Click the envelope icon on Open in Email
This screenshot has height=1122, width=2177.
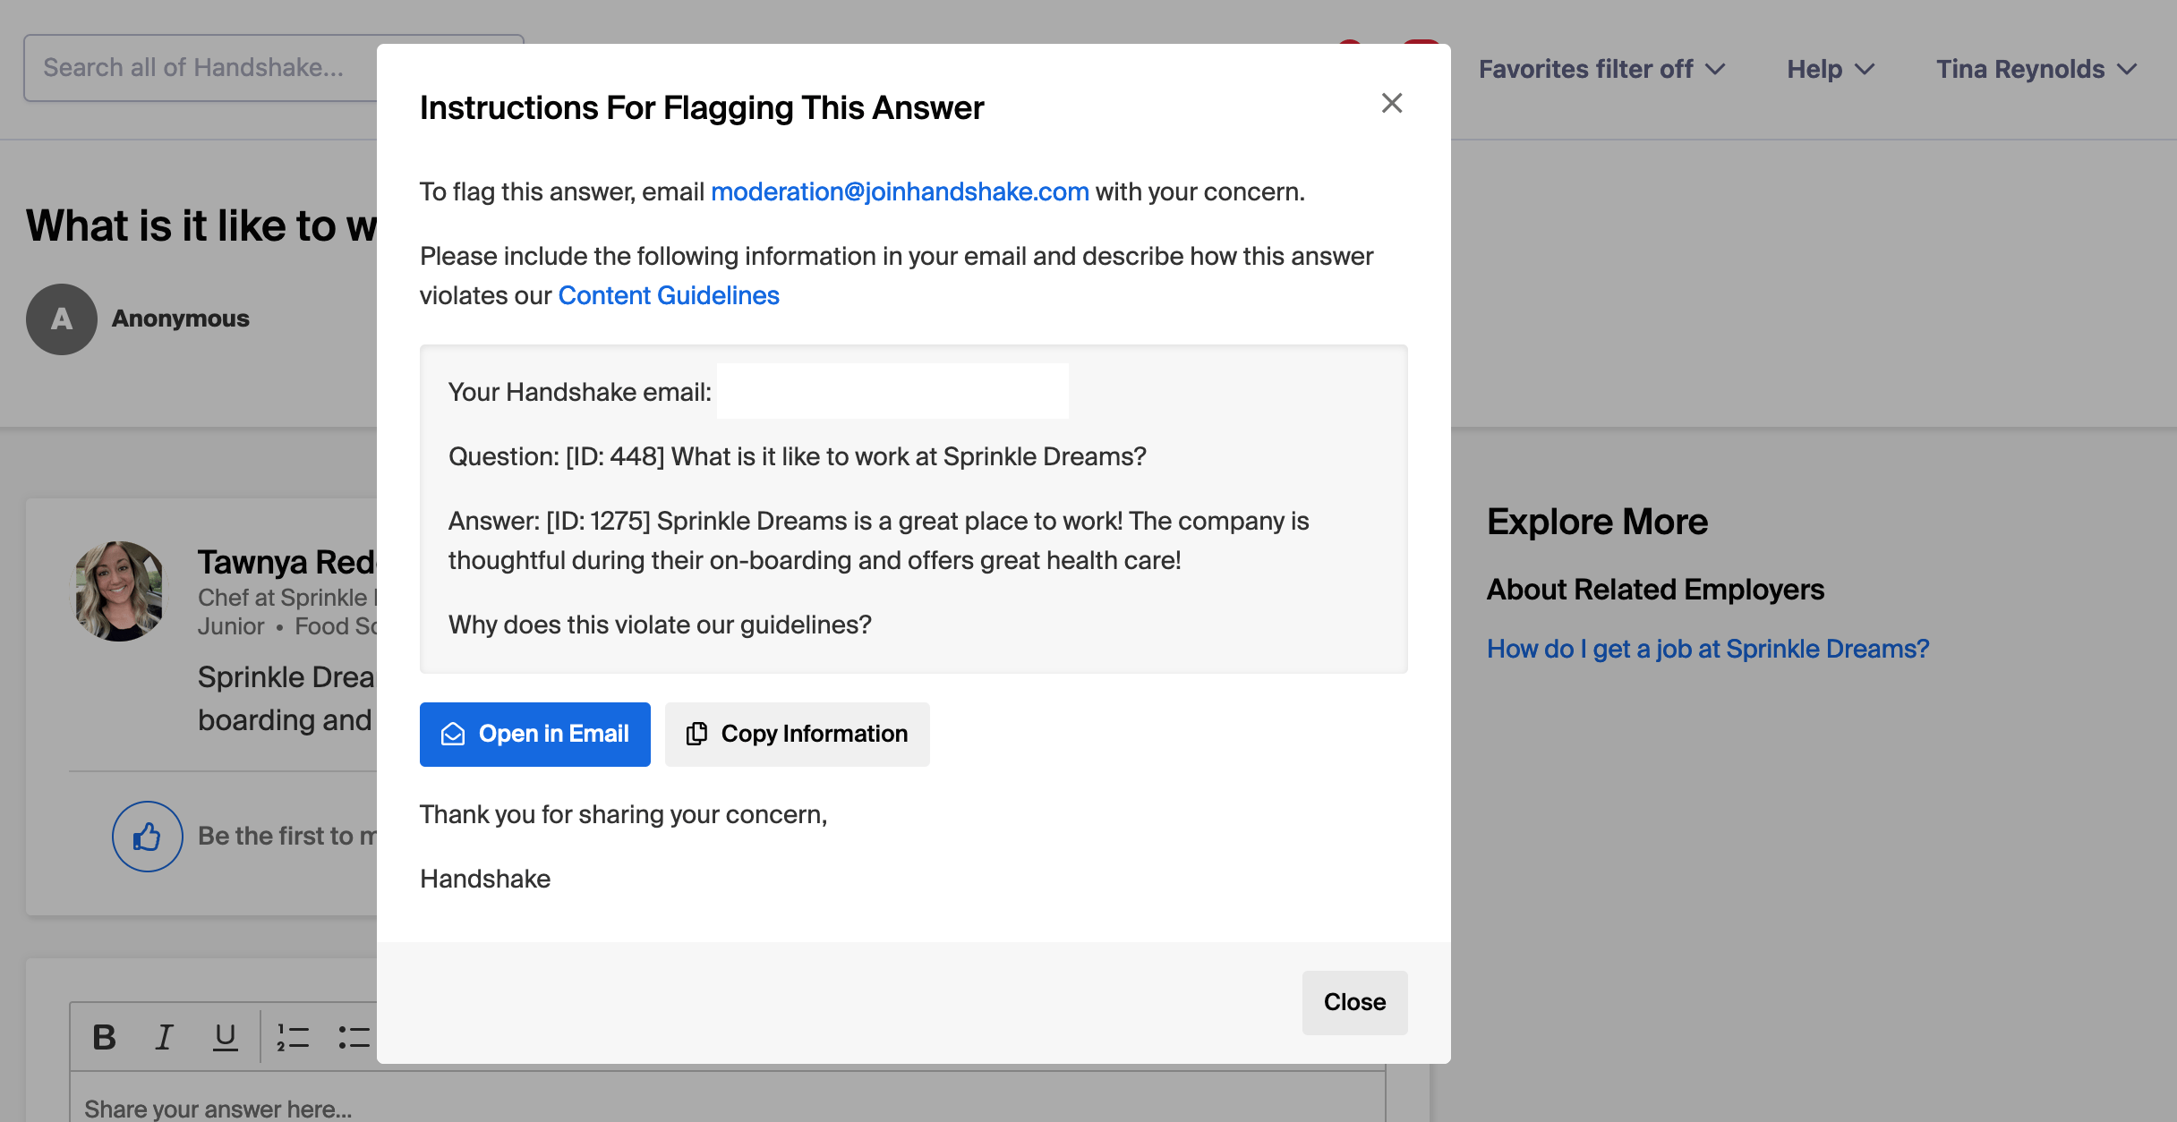pos(455,734)
